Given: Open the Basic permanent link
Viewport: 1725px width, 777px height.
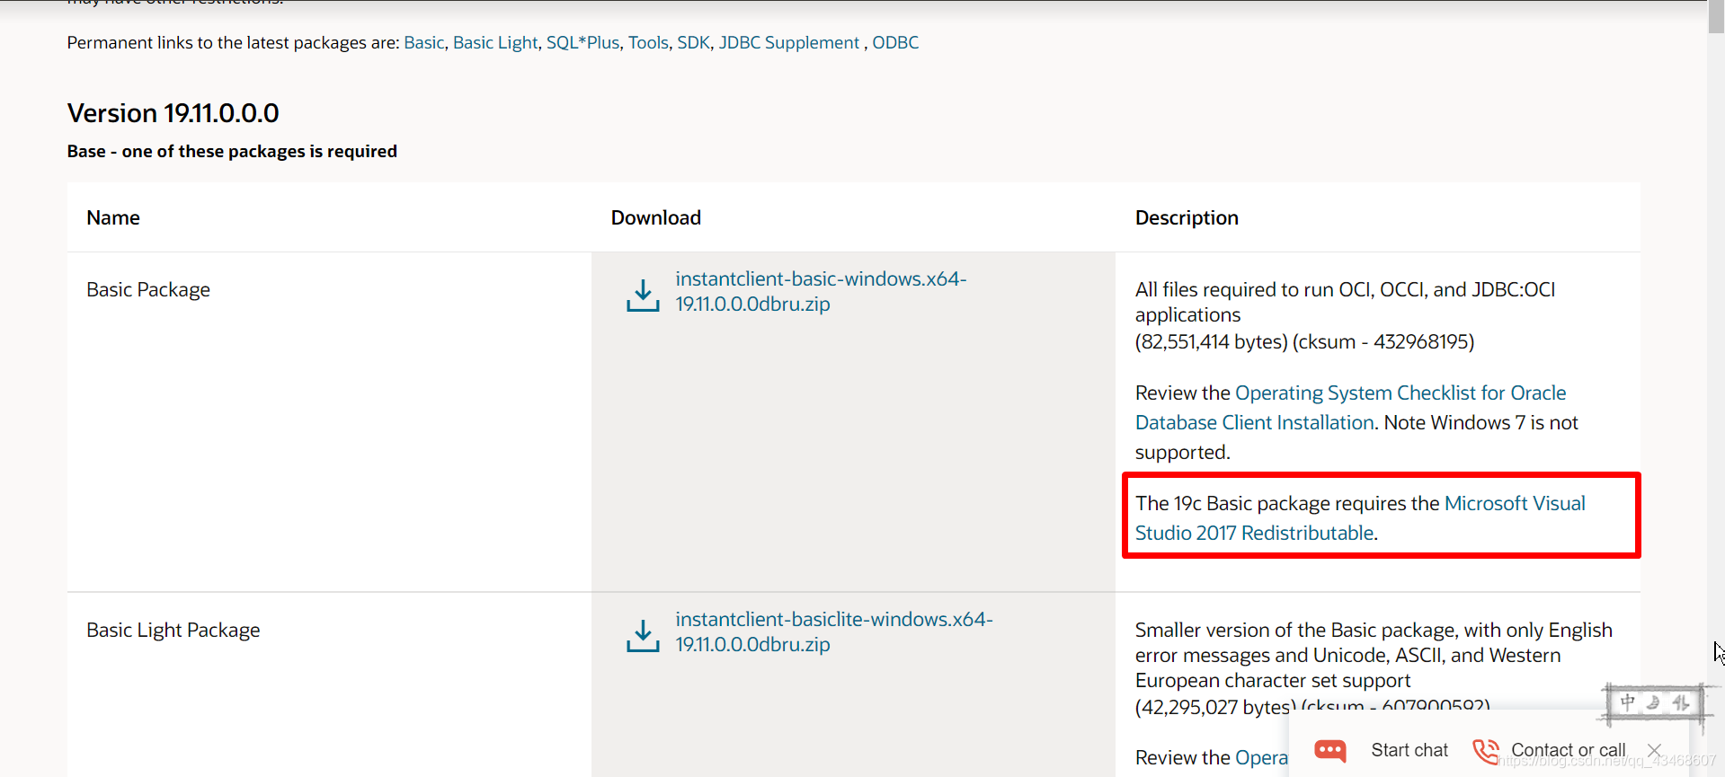Looking at the screenshot, I should pos(424,42).
